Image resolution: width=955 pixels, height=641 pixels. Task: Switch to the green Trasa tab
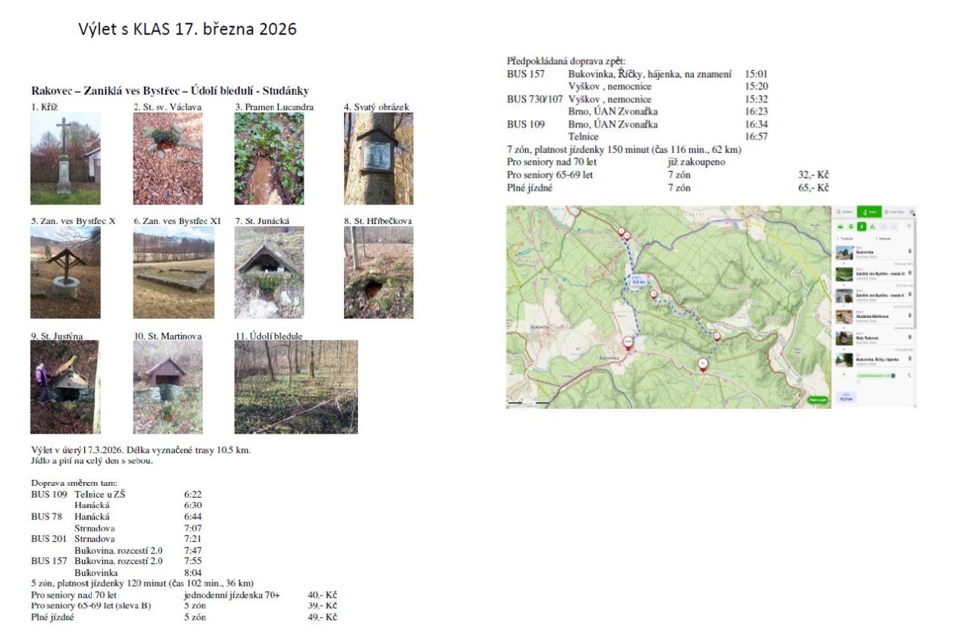[x=868, y=212]
